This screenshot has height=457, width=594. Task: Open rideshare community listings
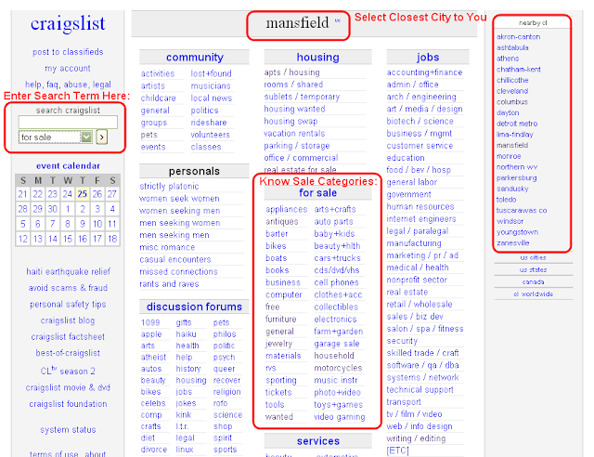[x=208, y=123]
